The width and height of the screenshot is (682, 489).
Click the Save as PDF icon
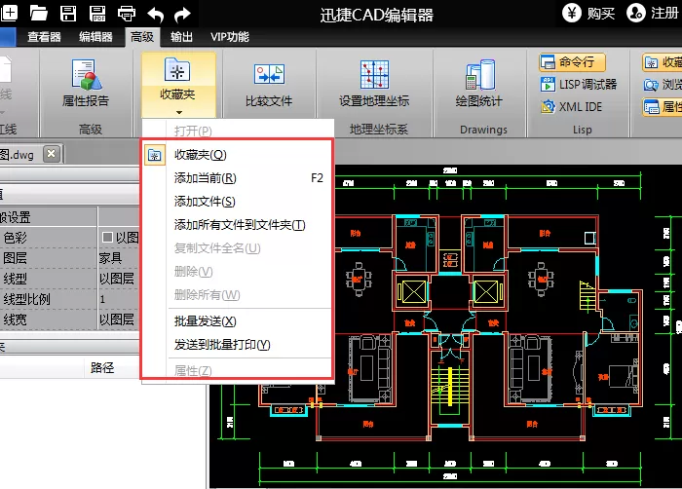[97, 13]
